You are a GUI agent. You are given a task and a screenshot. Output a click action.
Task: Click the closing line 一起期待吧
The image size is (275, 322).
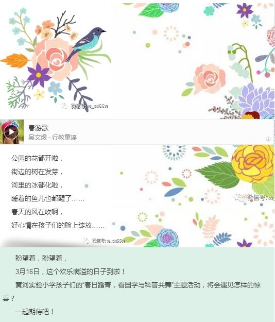[35, 312]
